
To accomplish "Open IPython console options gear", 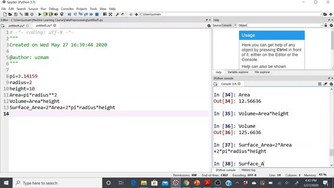I will point(331,84).
